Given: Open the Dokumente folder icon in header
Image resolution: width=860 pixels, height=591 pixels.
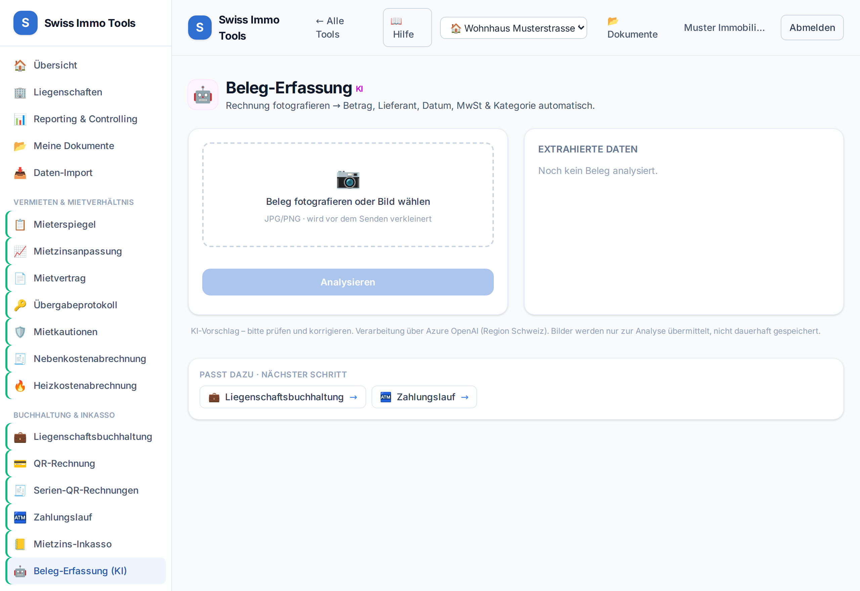Looking at the screenshot, I should [613, 21].
